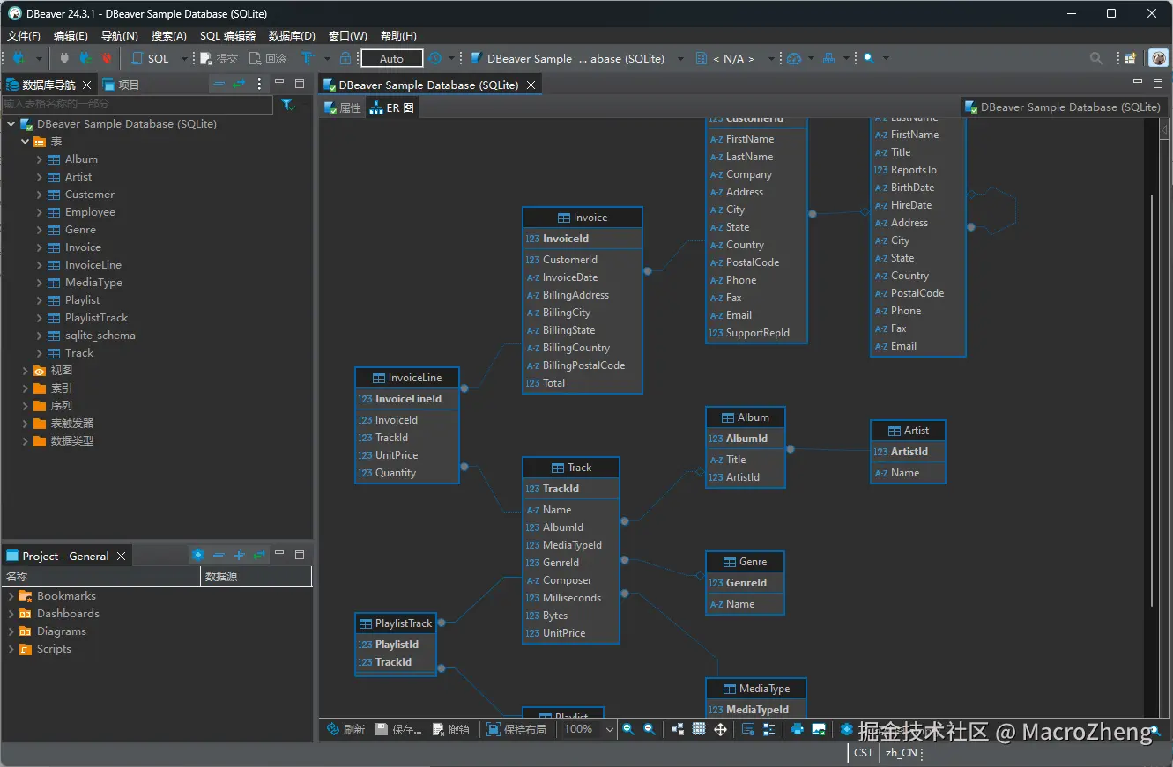Click the zoom out magnifier in ER toolbar

coord(650,729)
